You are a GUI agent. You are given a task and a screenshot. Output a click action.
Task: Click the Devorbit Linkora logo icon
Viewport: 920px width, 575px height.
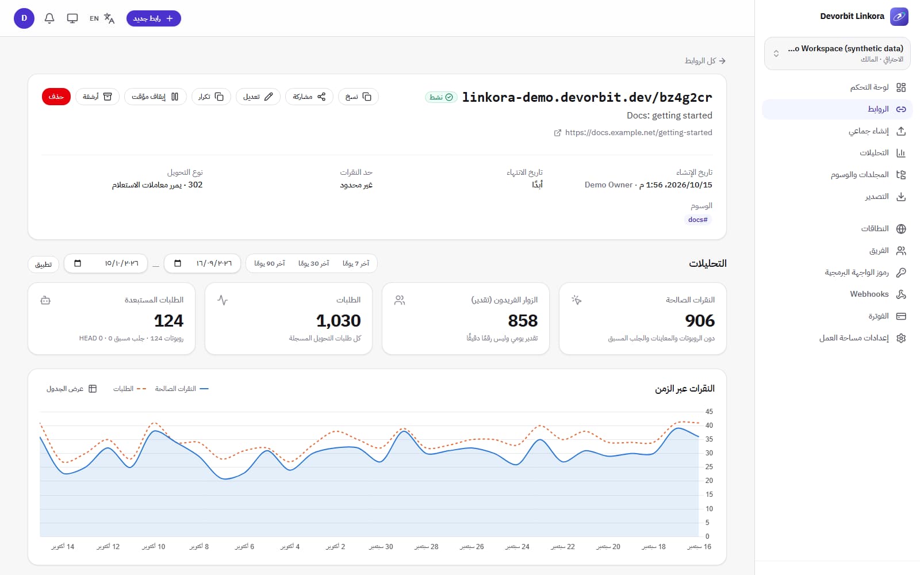coord(899,17)
